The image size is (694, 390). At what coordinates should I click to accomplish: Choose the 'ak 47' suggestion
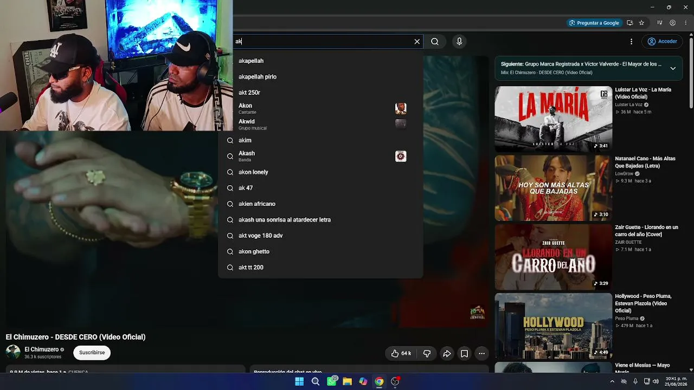(320, 188)
